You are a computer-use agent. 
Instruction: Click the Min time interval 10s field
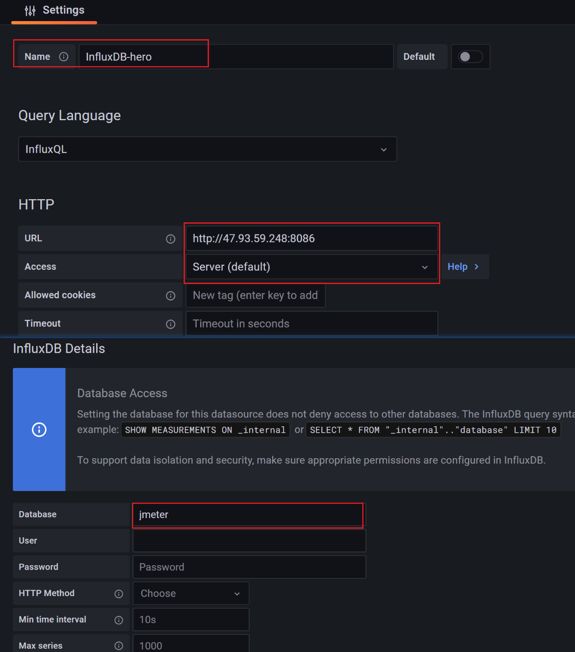click(x=191, y=620)
